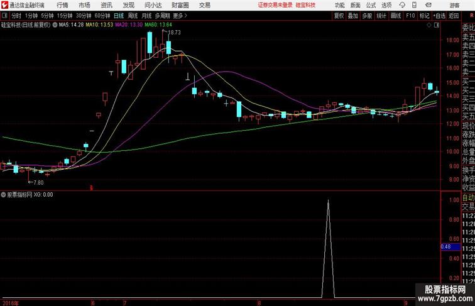Image resolution: width=475 pixels, height=306 pixels.
Task: Open the 功能 menu
Action: 339,5
